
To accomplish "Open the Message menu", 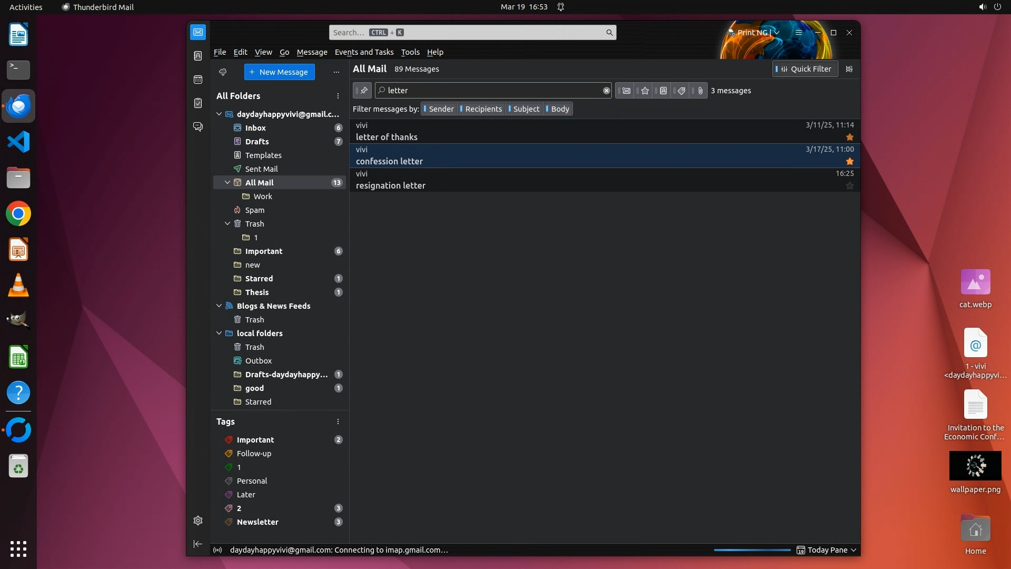I will tap(312, 52).
